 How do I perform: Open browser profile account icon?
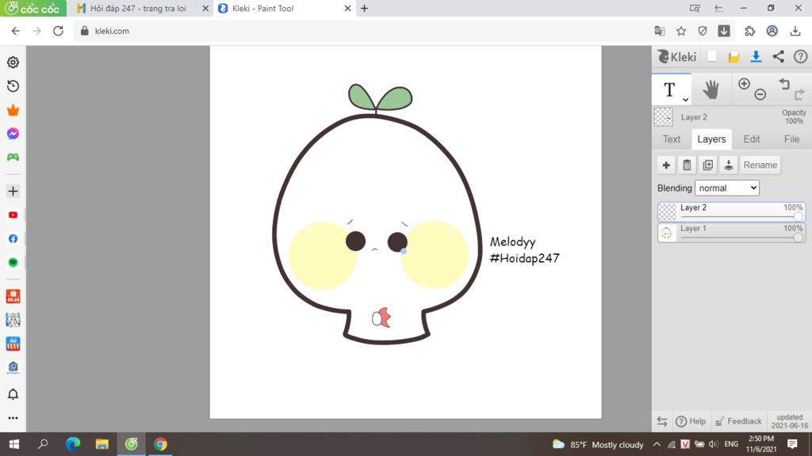tap(772, 31)
